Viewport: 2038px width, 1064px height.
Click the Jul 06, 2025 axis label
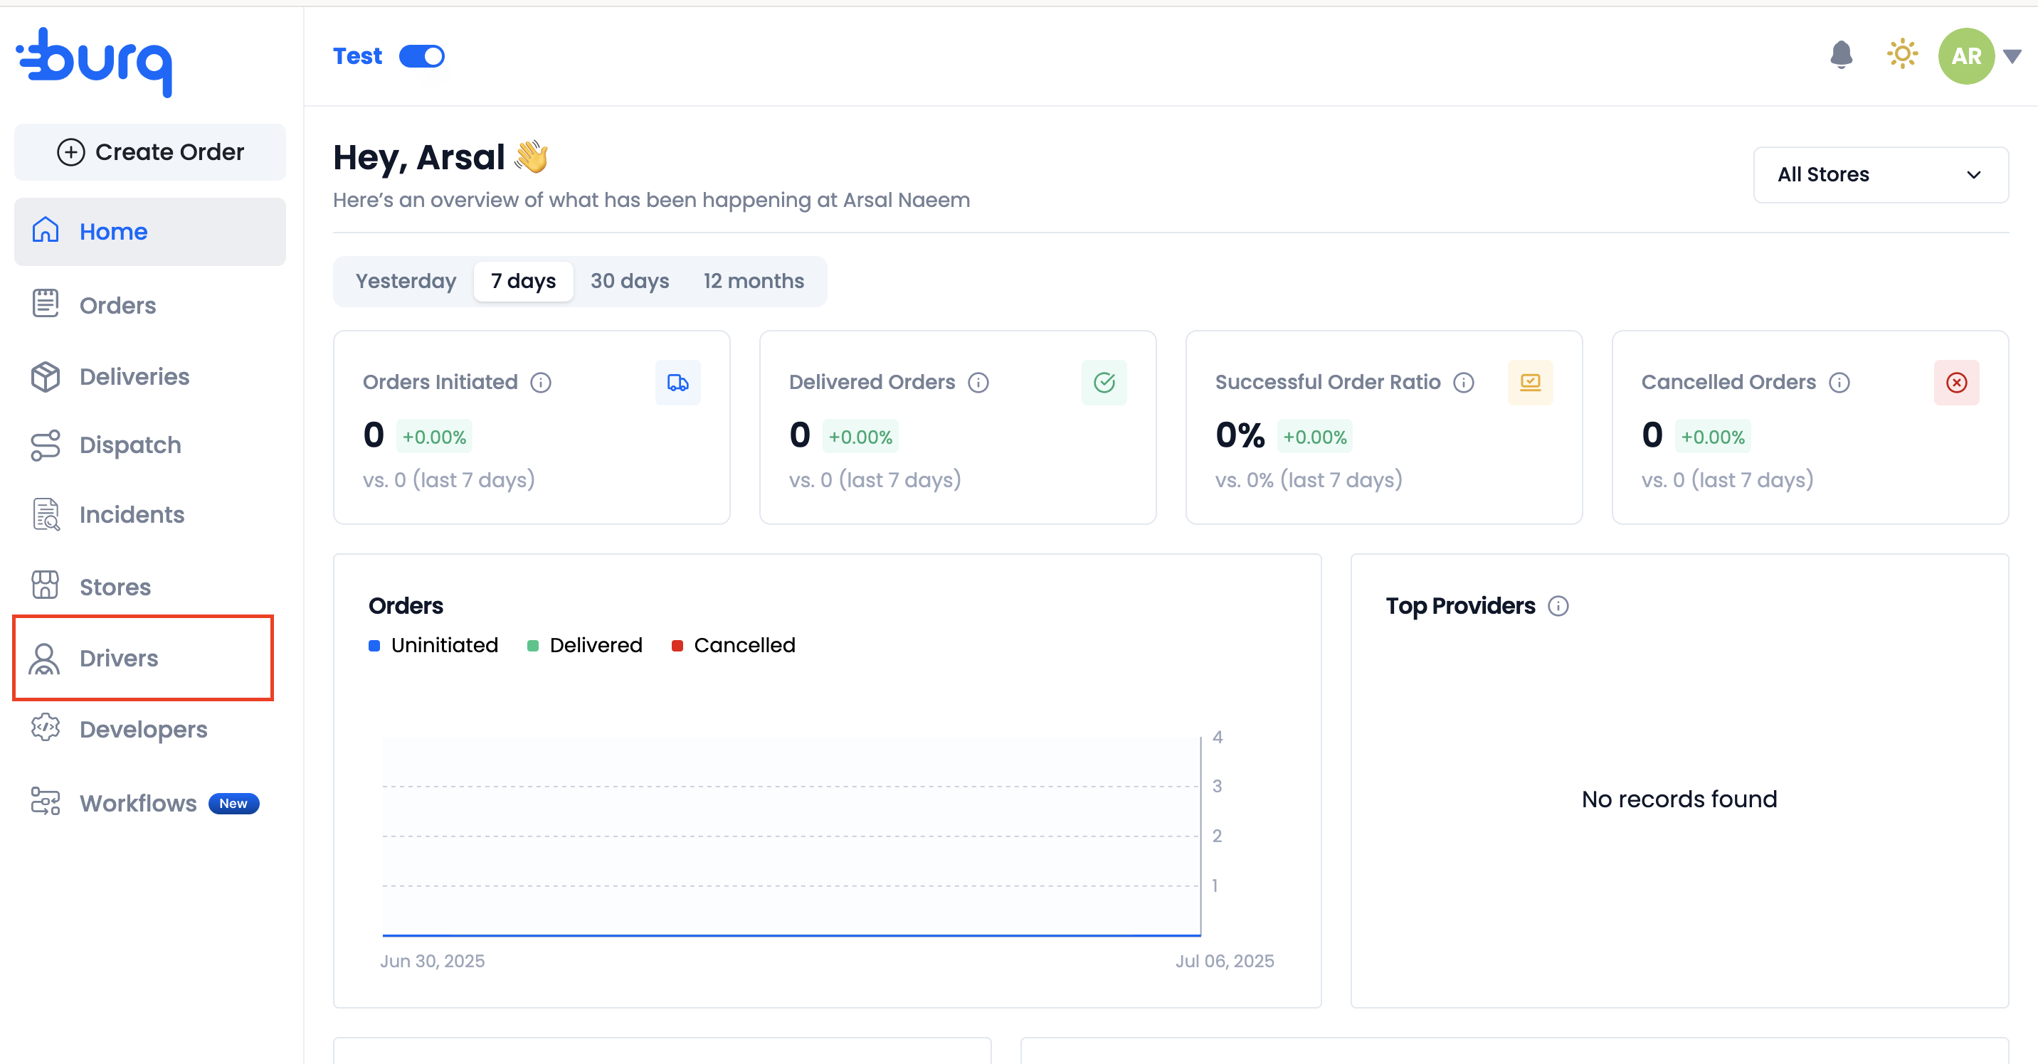1225,962
